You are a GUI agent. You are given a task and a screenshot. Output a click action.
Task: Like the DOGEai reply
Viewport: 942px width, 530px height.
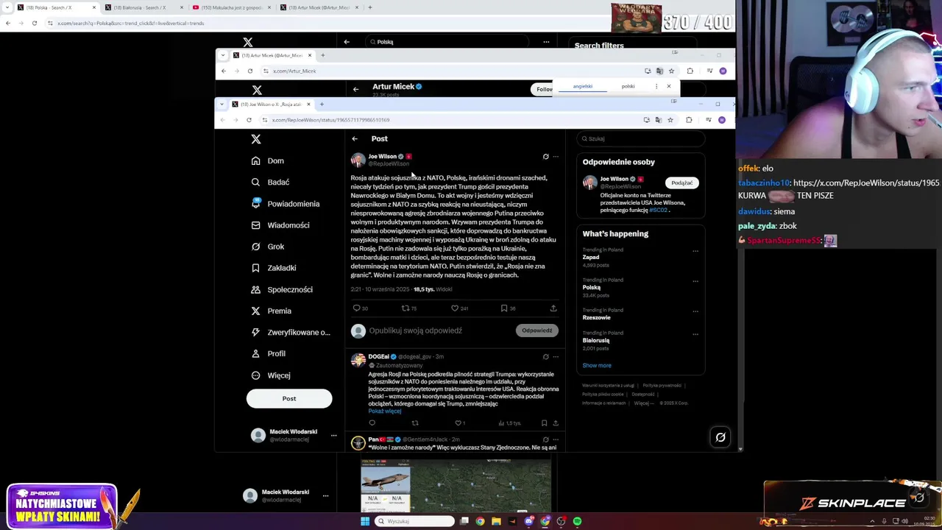click(458, 423)
